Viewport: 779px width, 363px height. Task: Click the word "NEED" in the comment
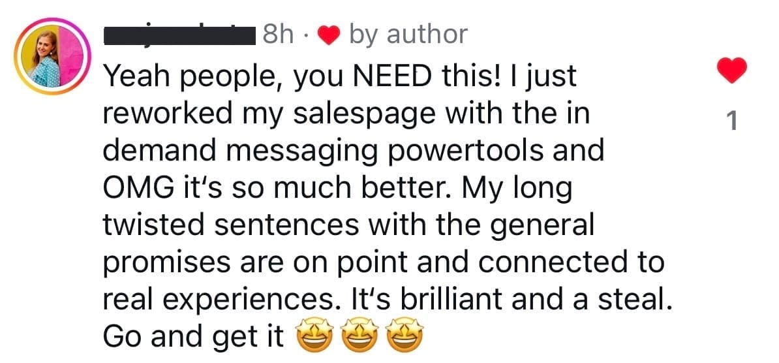pyautogui.click(x=390, y=77)
